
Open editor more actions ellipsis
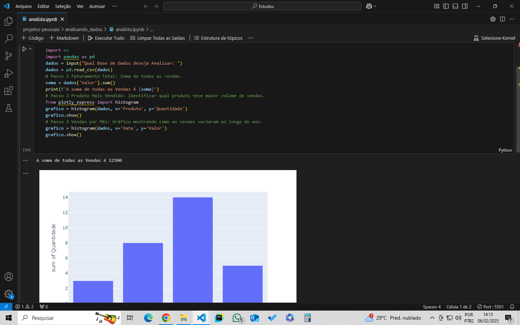tap(512, 19)
